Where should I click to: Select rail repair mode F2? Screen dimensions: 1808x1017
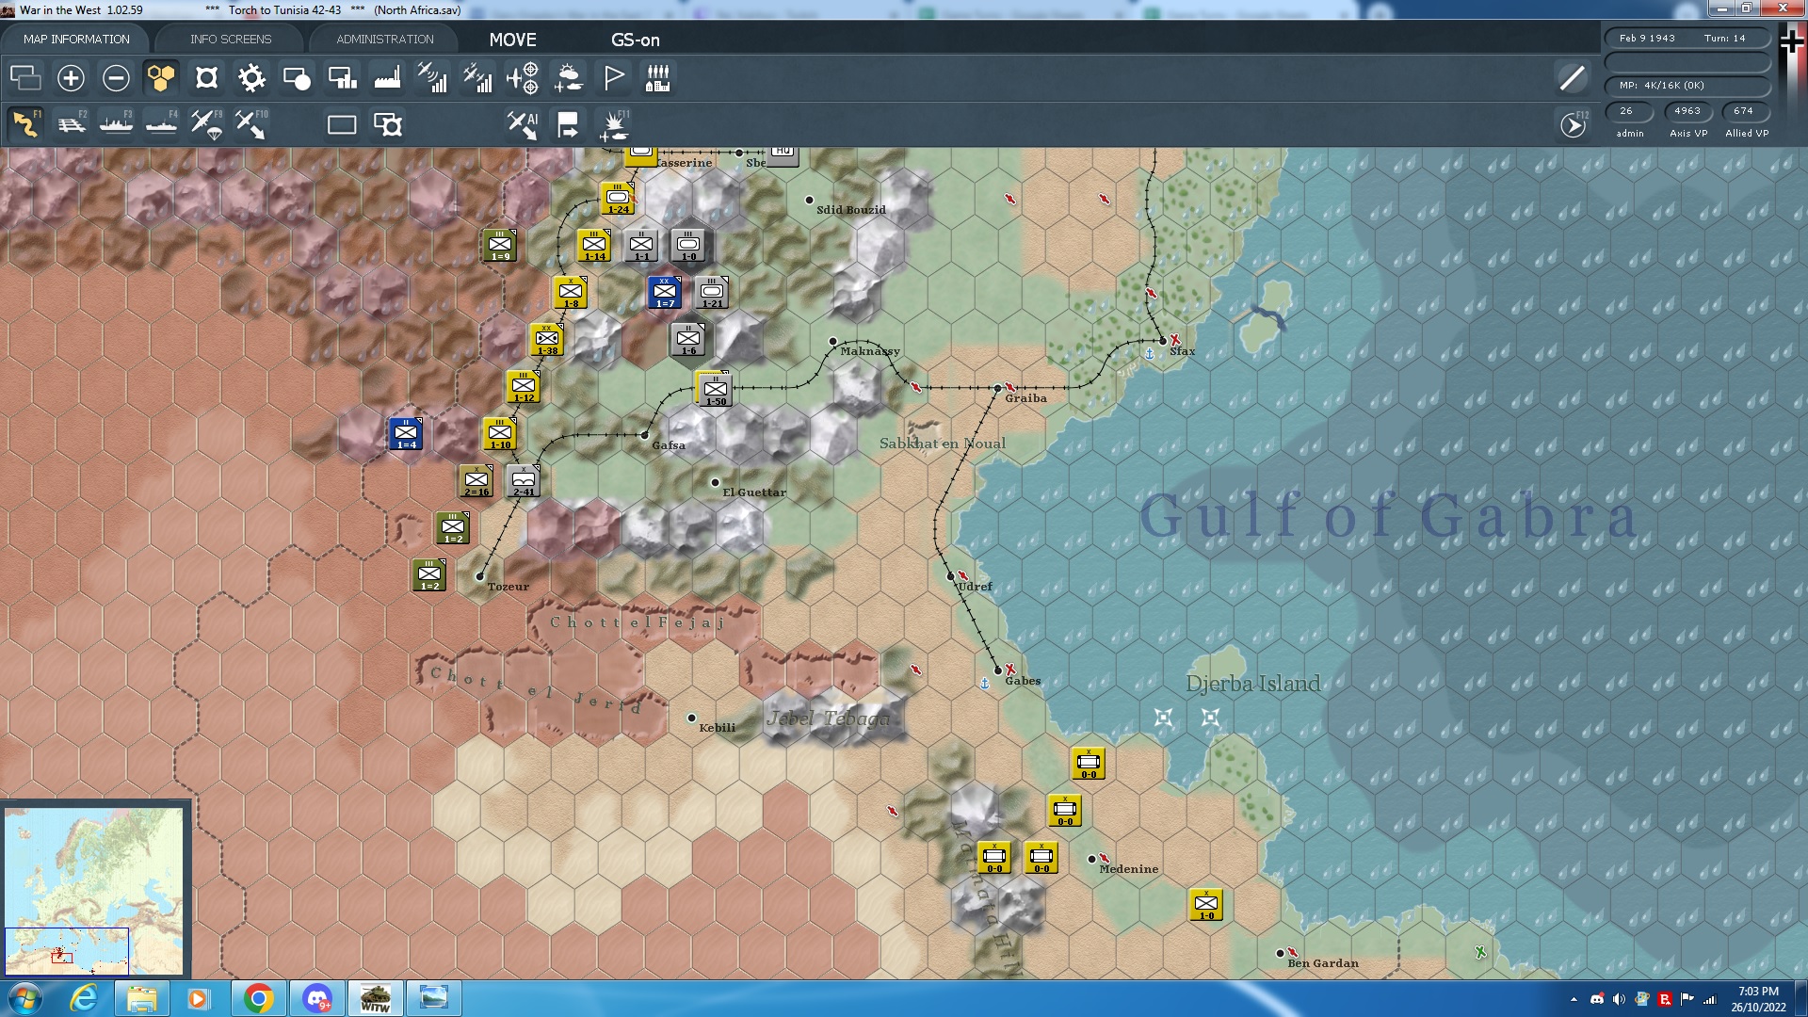click(x=72, y=123)
